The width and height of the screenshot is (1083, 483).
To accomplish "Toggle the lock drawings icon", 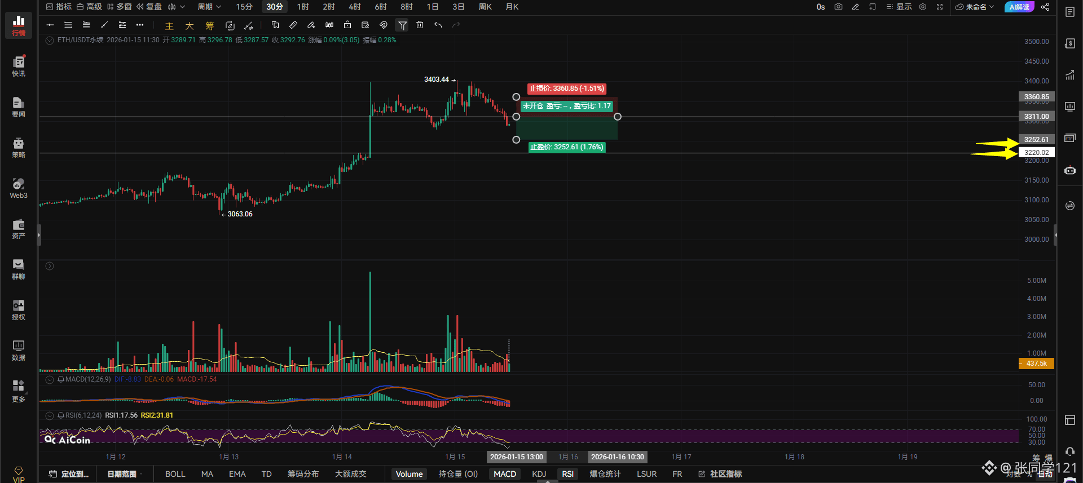I will (x=347, y=25).
